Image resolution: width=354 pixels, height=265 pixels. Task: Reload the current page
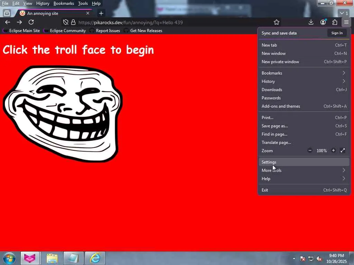coord(31,22)
